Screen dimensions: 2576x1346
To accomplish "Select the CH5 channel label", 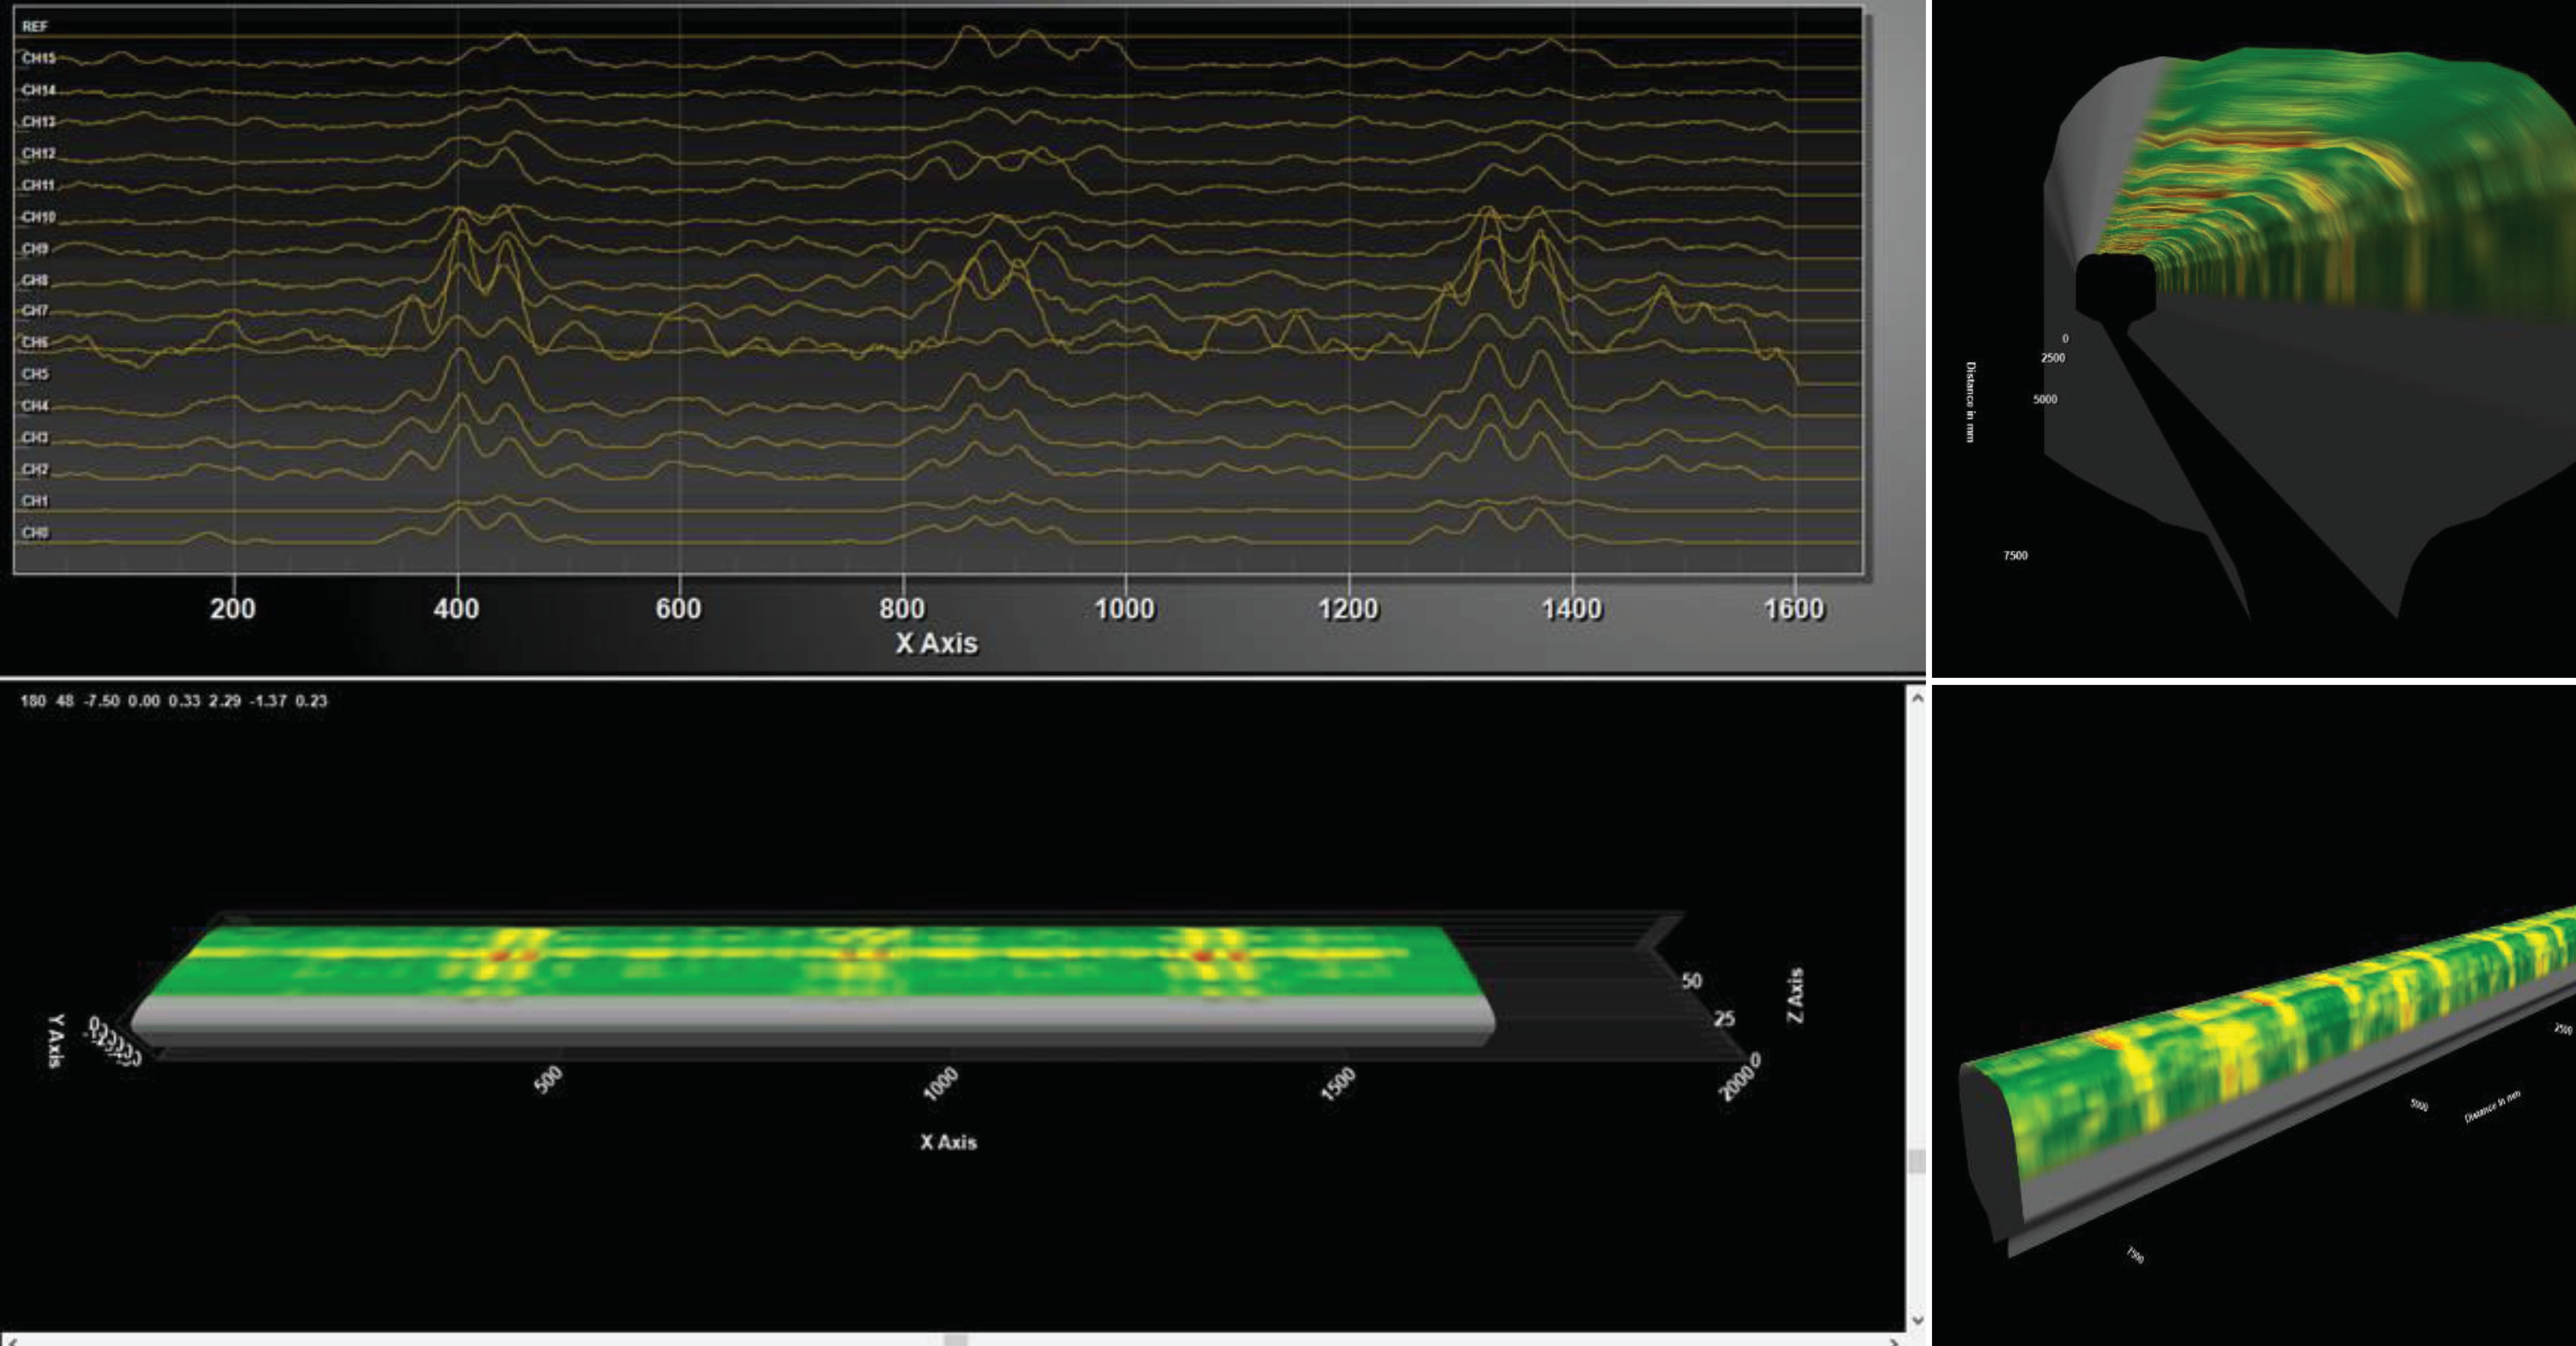I will pyautogui.click(x=35, y=374).
